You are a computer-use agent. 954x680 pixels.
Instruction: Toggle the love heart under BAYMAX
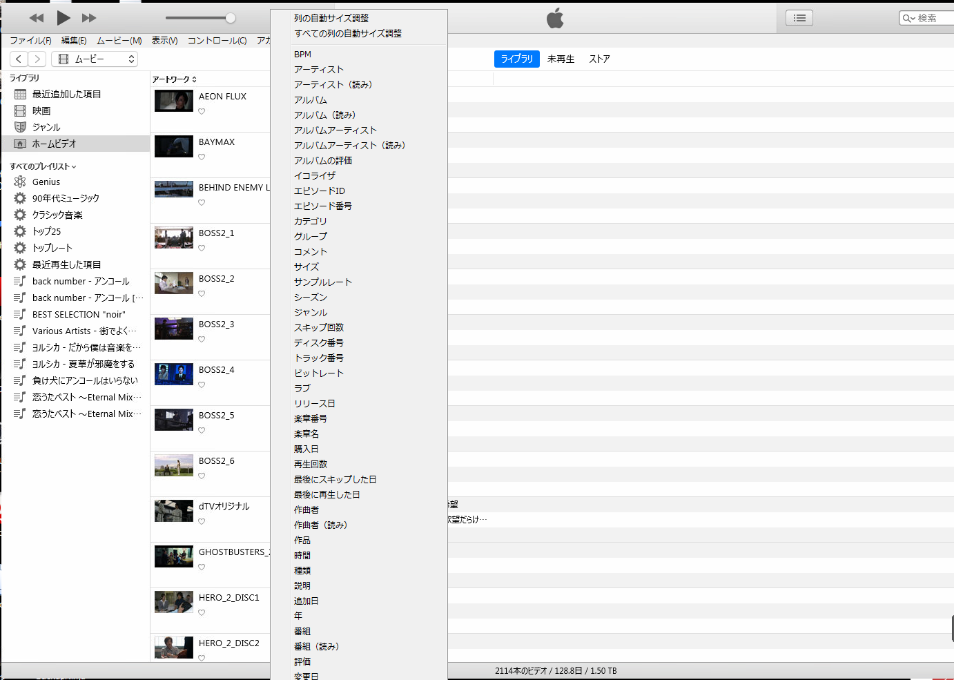coord(202,157)
